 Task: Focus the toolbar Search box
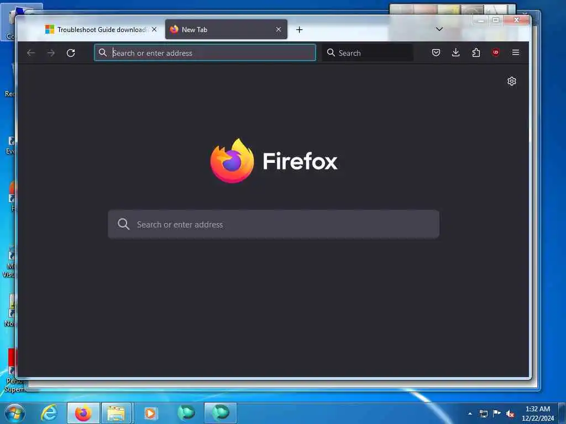pos(368,52)
